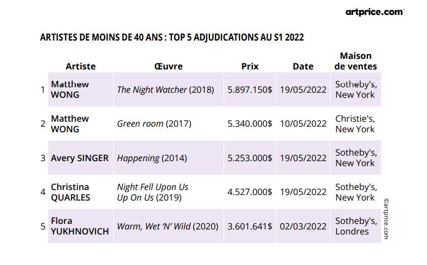Image resolution: width=427 pixels, height=265 pixels.
Task: Select the 5.897.150$ price cell
Action: (x=249, y=89)
